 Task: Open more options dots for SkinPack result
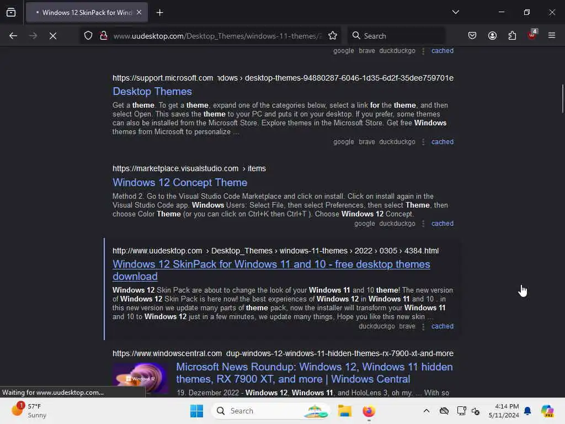[x=423, y=327]
